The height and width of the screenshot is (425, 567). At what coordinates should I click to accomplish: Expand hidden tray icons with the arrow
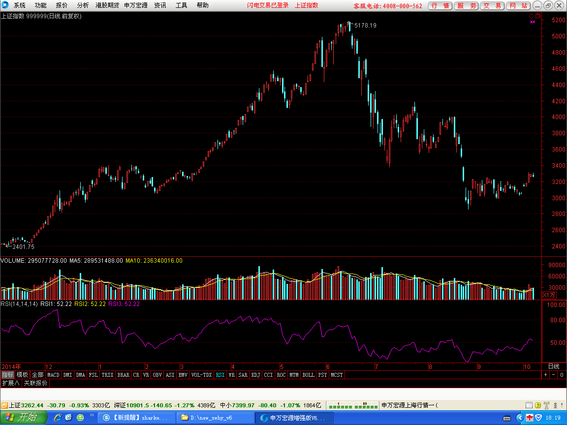point(520,418)
